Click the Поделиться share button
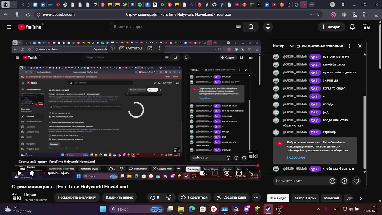 tap(194, 197)
